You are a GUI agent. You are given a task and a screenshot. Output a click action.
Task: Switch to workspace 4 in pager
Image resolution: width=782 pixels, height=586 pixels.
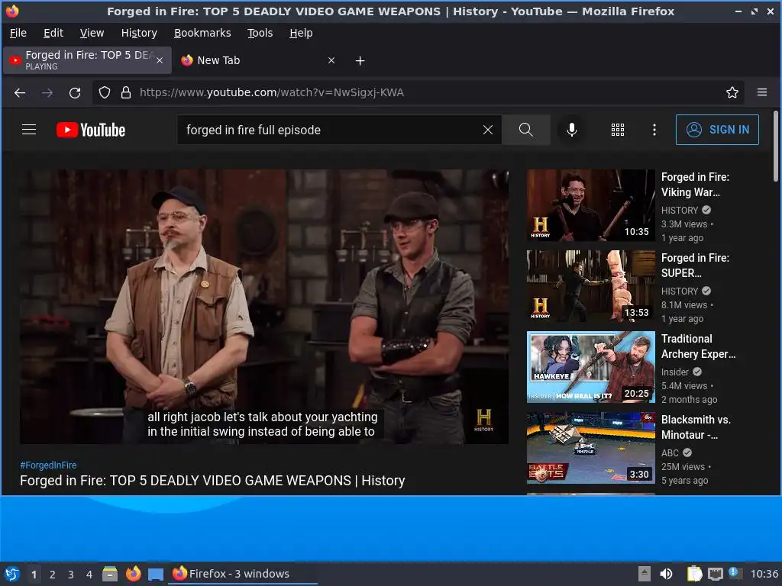(x=89, y=575)
